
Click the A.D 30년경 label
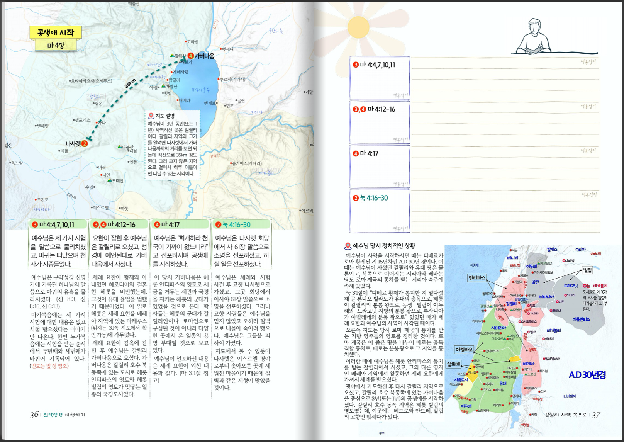[587, 375]
